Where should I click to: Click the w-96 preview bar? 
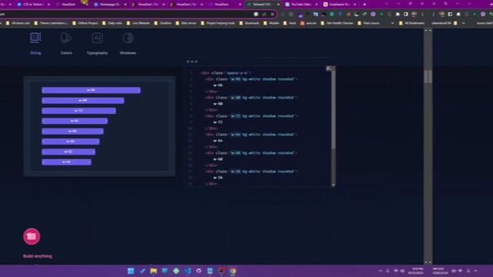pyautogui.click(x=91, y=90)
